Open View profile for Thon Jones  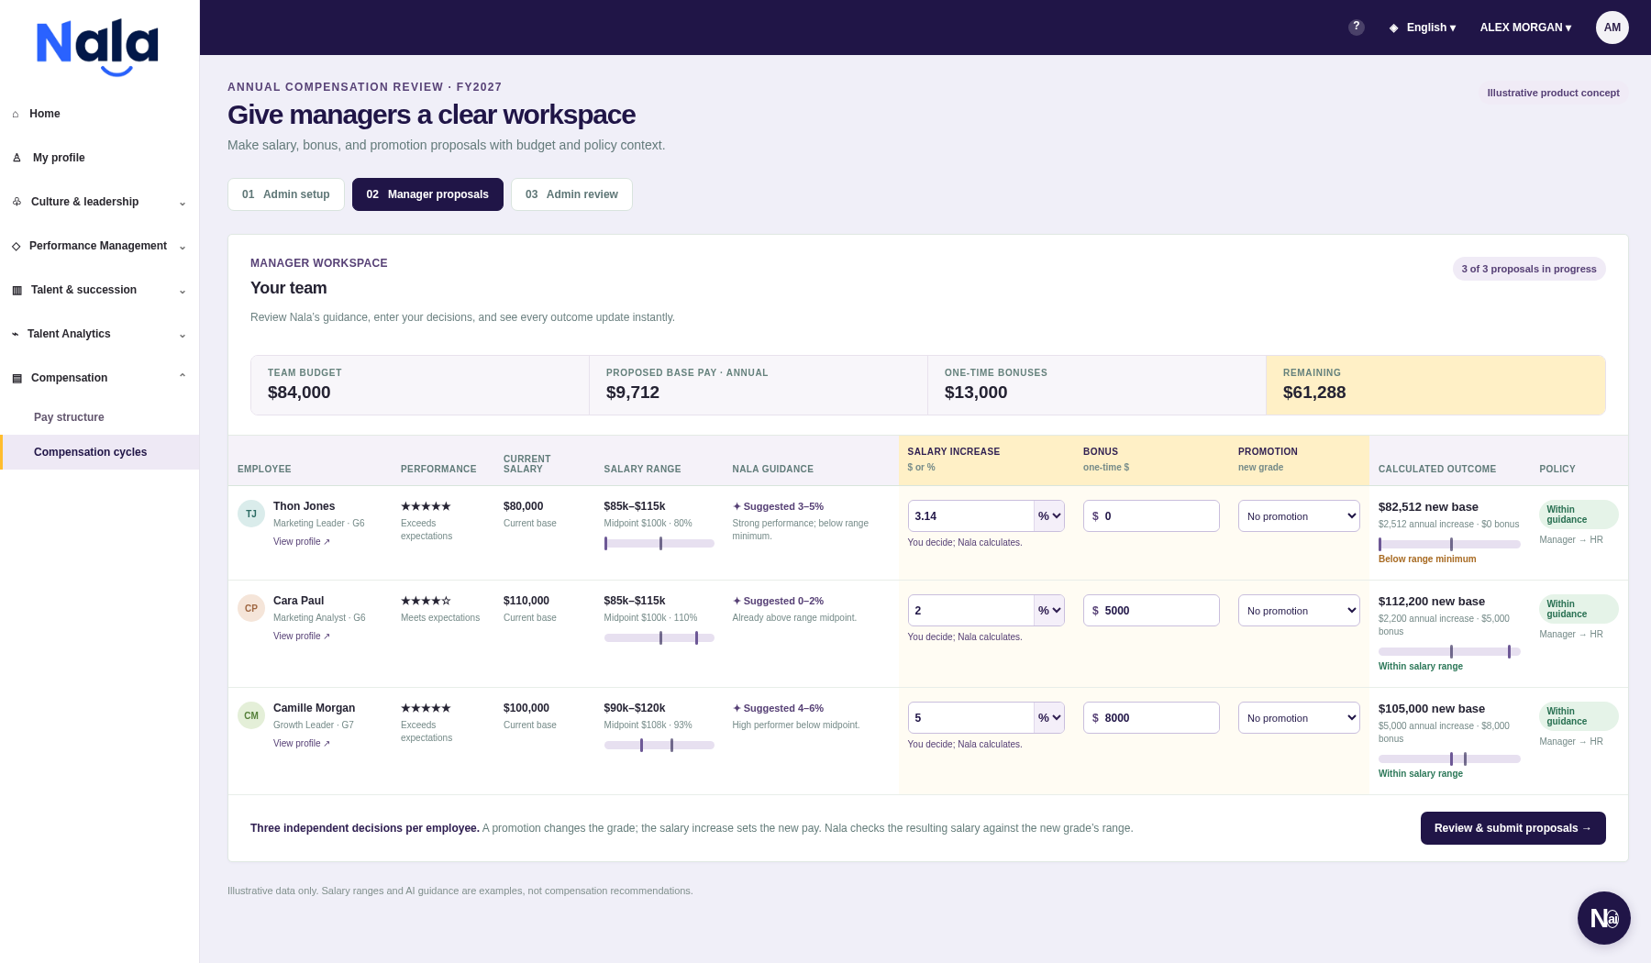click(x=302, y=542)
